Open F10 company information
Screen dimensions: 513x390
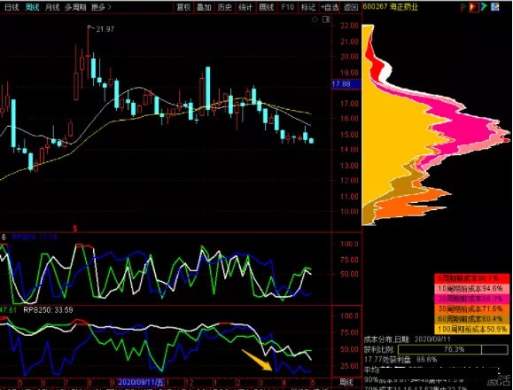click(287, 7)
